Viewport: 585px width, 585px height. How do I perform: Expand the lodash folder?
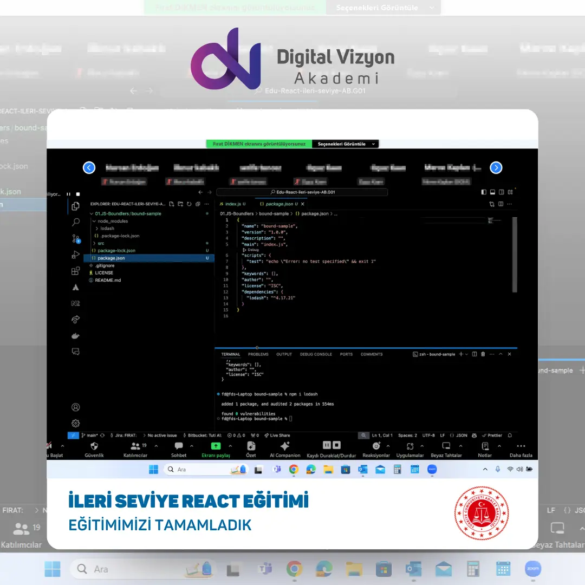(96, 229)
